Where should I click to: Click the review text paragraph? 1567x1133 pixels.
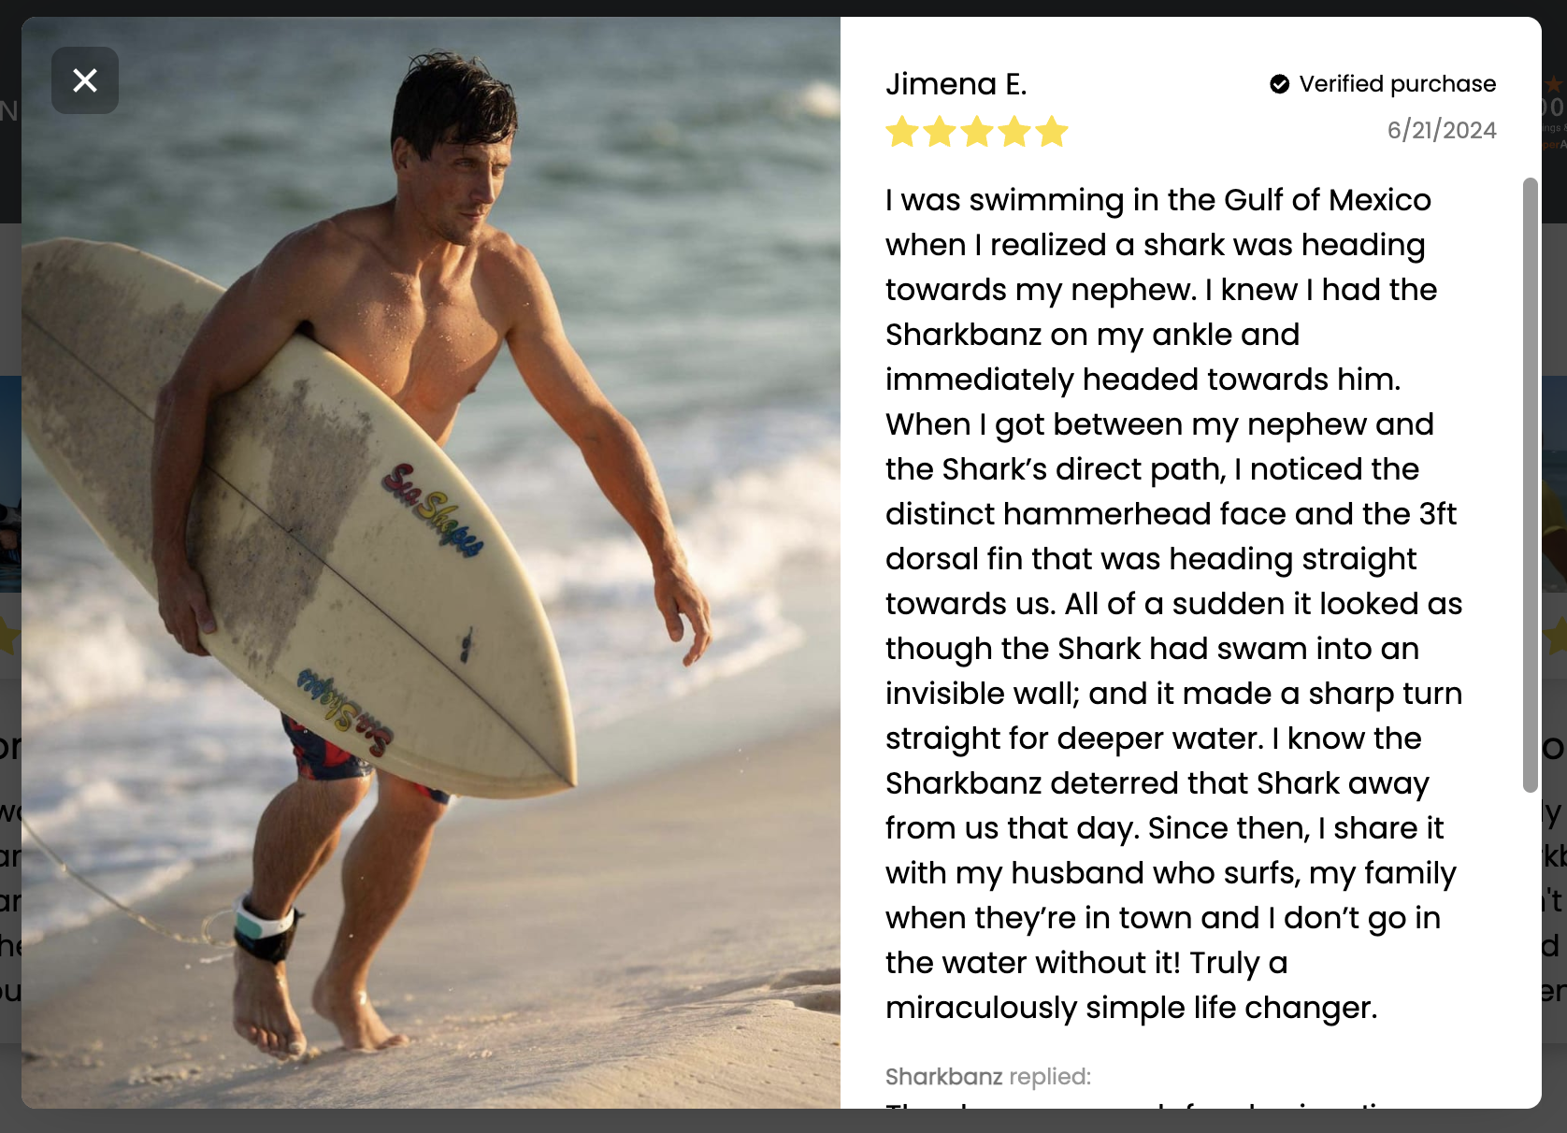(1174, 604)
